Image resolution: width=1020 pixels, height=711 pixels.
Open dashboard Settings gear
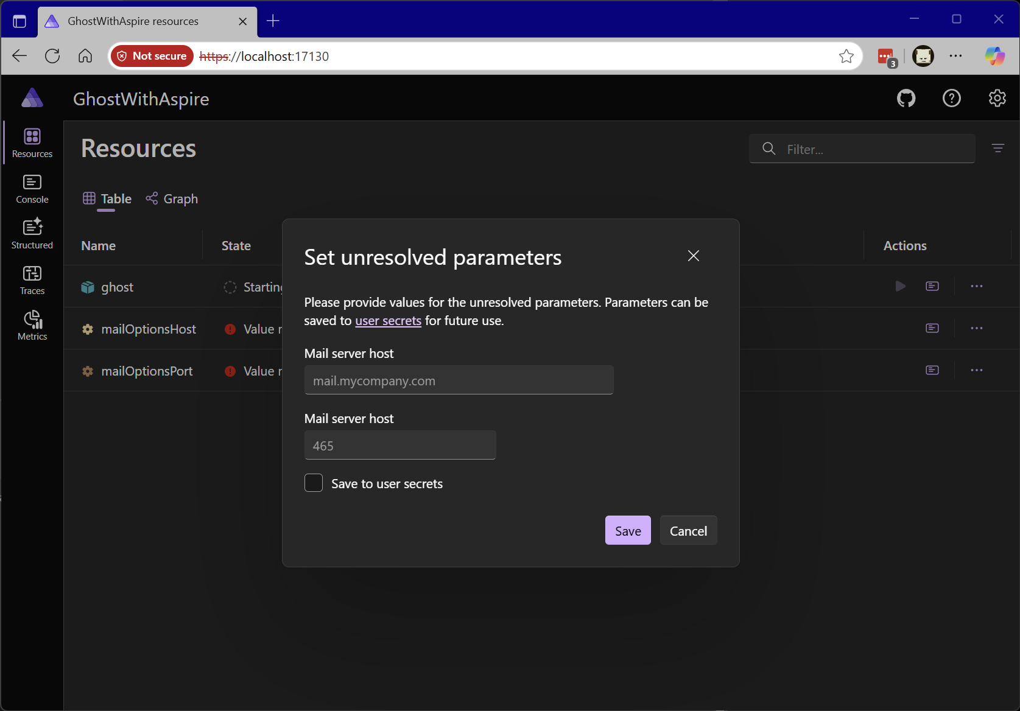[997, 98]
